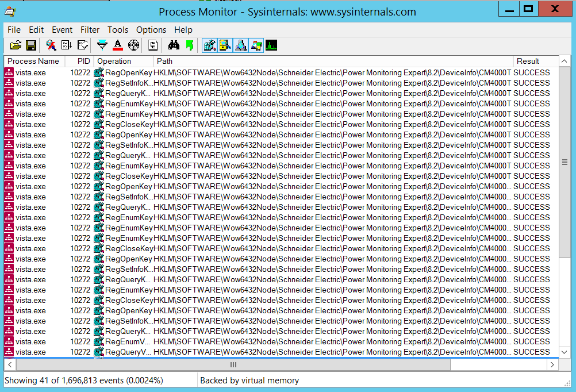Open the Tools menu

click(x=117, y=30)
